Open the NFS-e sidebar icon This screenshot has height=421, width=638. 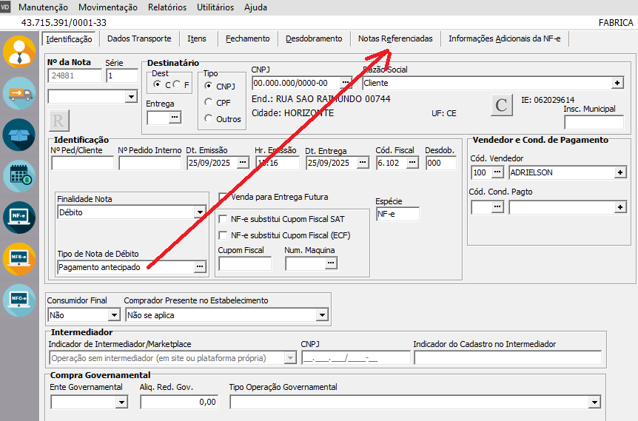19,259
